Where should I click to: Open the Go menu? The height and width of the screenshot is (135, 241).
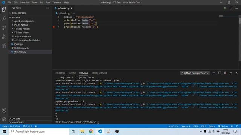(x=41, y=3)
